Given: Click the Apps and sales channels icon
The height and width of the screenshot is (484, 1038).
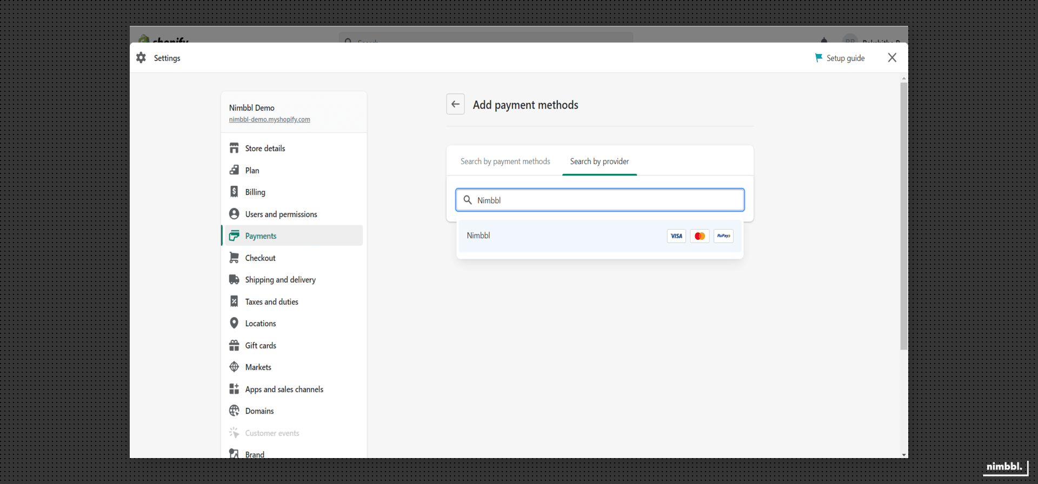Looking at the screenshot, I should pyautogui.click(x=234, y=389).
